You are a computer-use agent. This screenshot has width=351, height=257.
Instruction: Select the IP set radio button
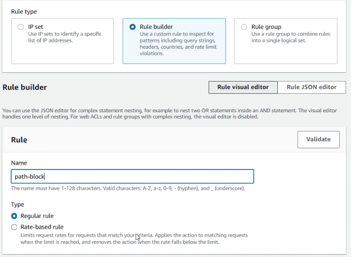[20, 27]
